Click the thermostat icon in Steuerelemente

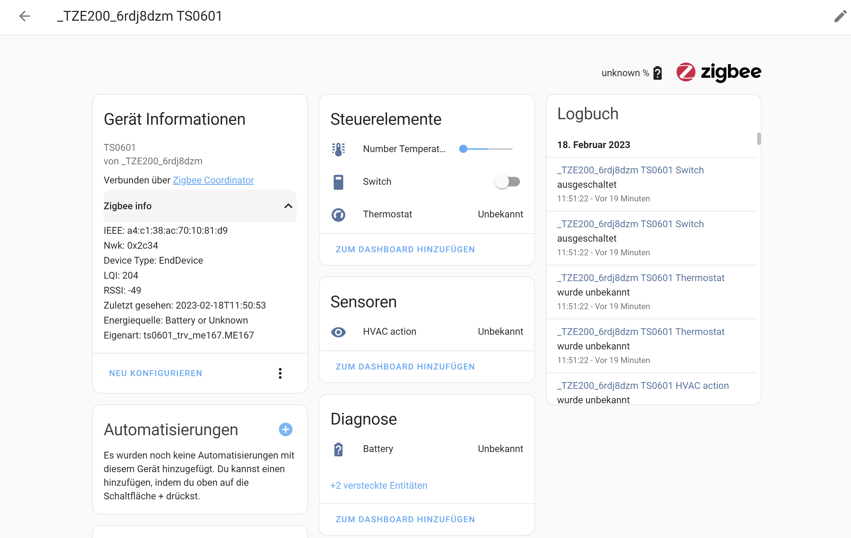coord(338,214)
